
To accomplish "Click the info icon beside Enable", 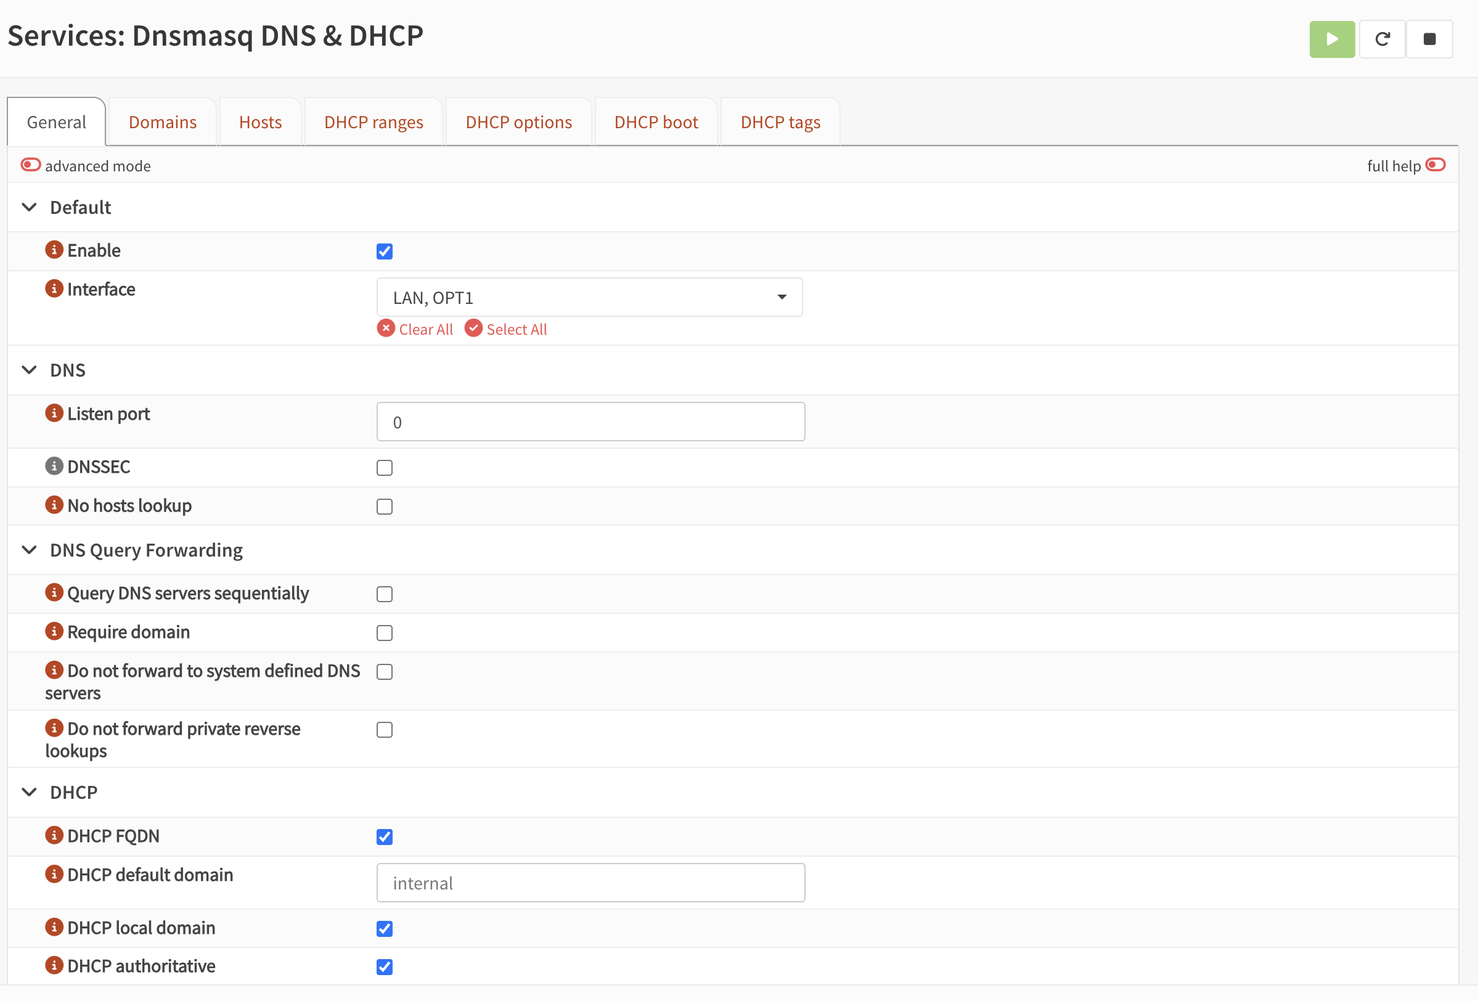I will click(x=54, y=250).
